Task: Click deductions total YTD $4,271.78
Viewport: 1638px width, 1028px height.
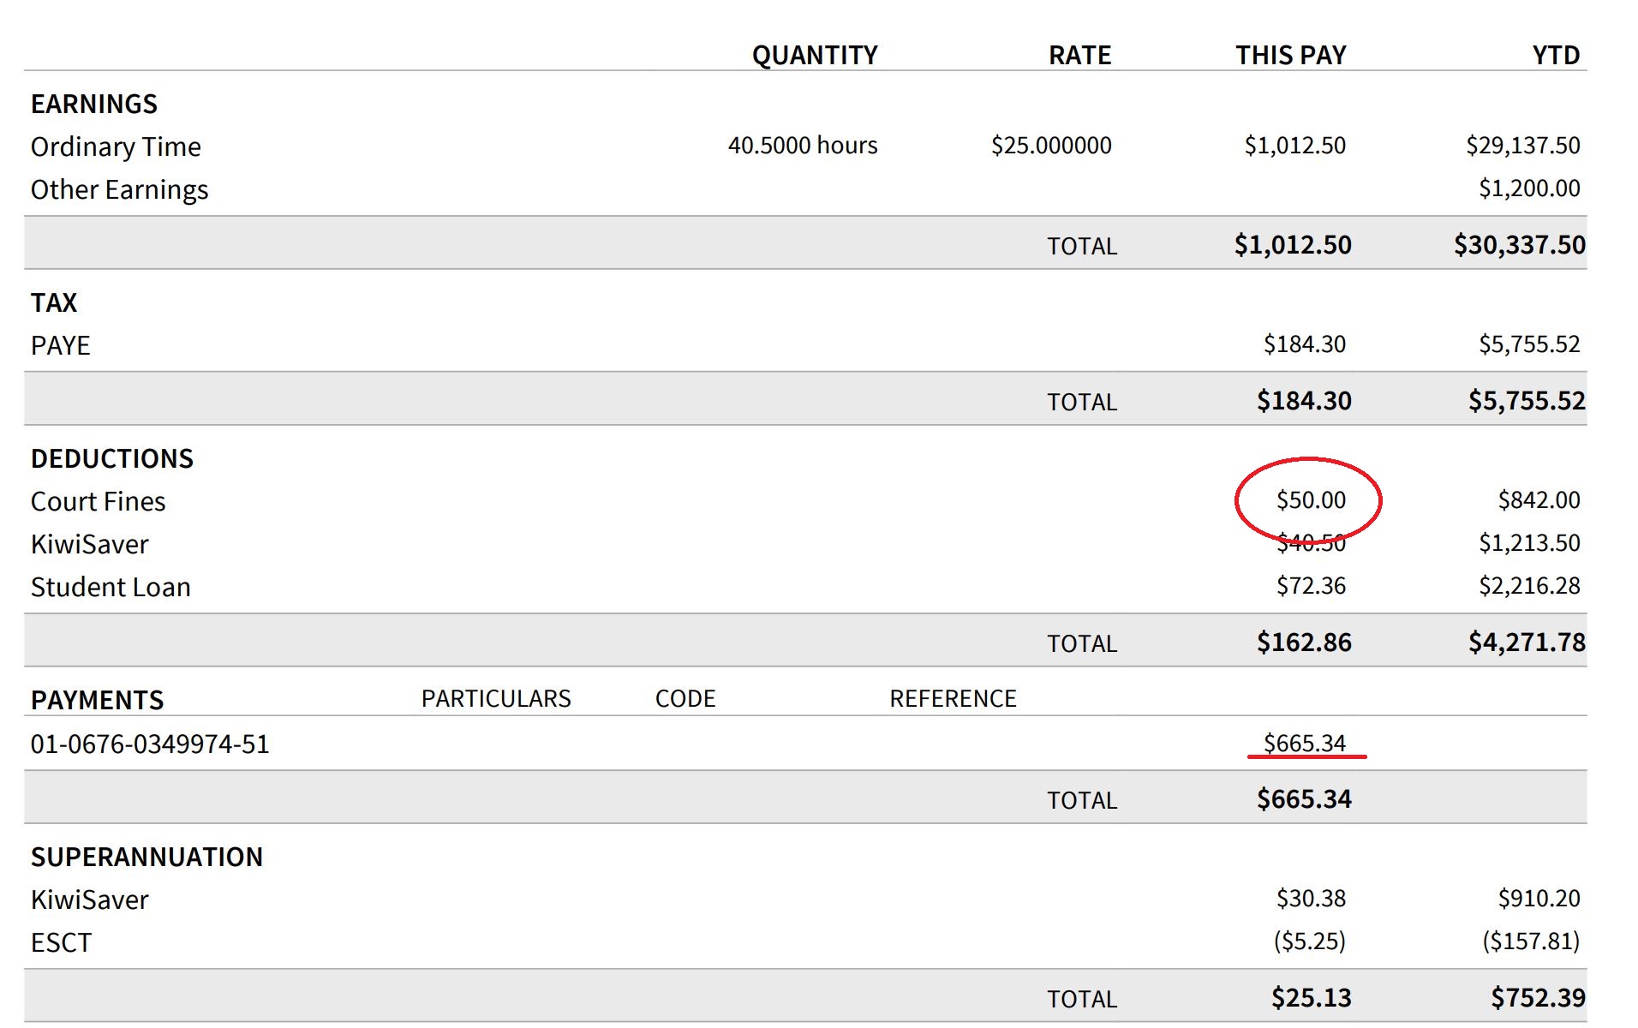Action: (x=1527, y=642)
